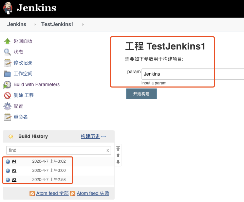Open build #3 link

pos(14,170)
